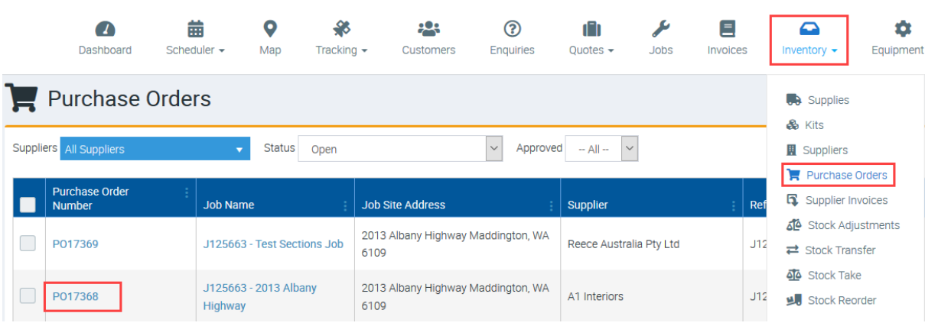
Task: Select Purchase Orders in Inventory menu
Action: click(846, 175)
